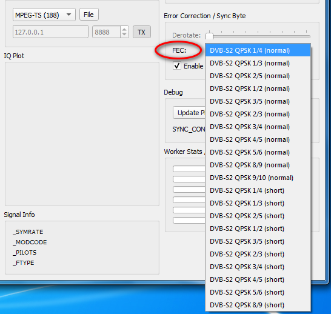Pick DVB-S2 QPSK 5/6 (normal)
This screenshot has height=314, width=331.
(x=258, y=152)
